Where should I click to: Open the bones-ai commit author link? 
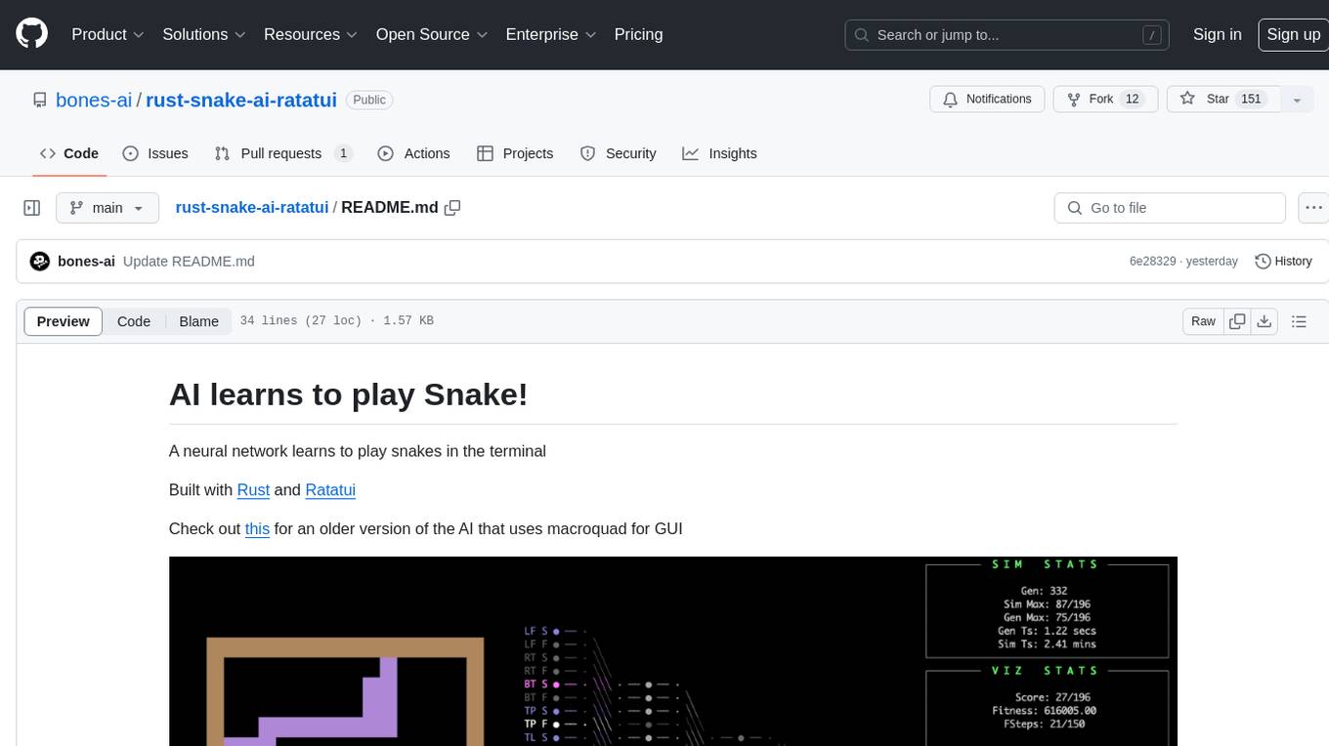coord(87,262)
